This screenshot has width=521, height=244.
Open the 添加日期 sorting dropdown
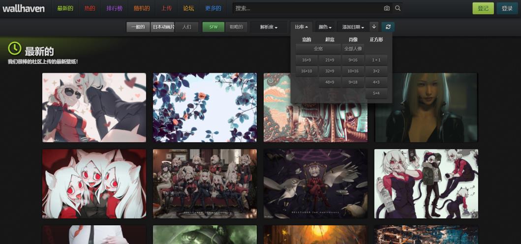pos(353,27)
